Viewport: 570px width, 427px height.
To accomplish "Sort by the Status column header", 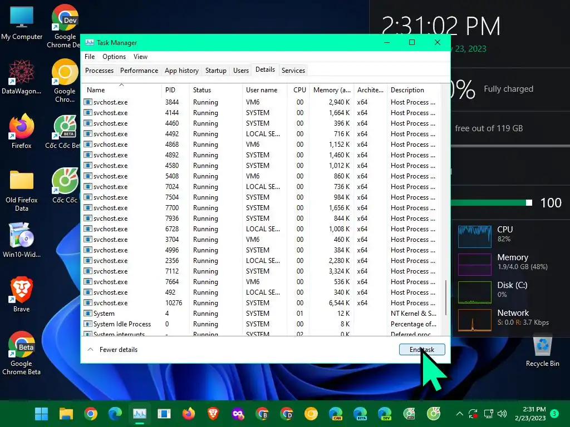I will point(215,90).
